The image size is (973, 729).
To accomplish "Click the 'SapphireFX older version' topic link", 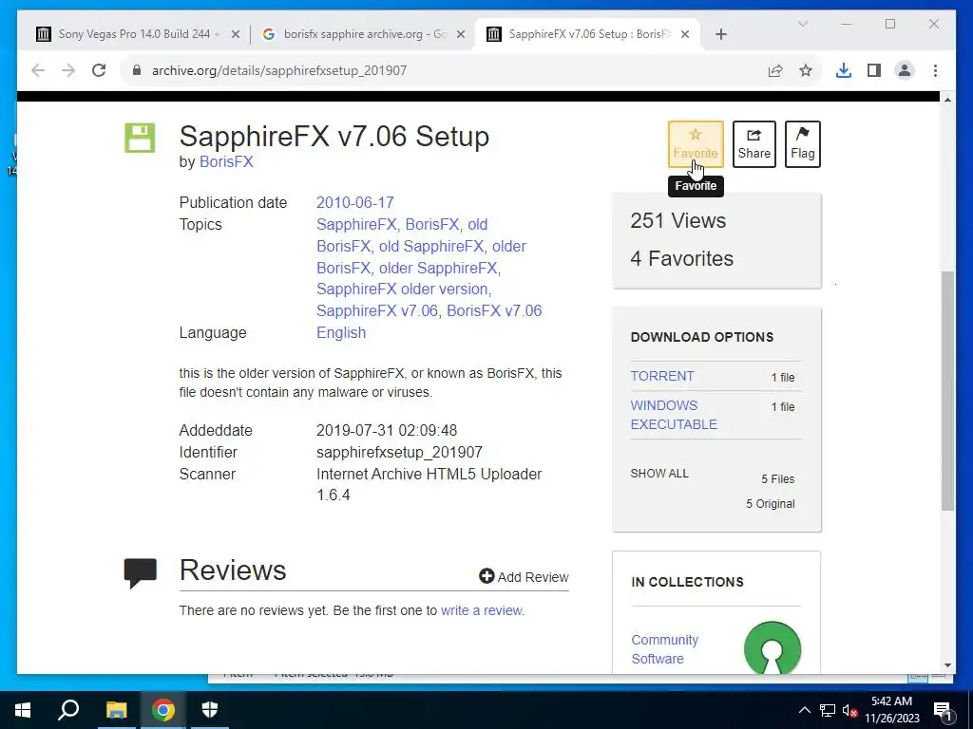I will pyautogui.click(x=402, y=289).
